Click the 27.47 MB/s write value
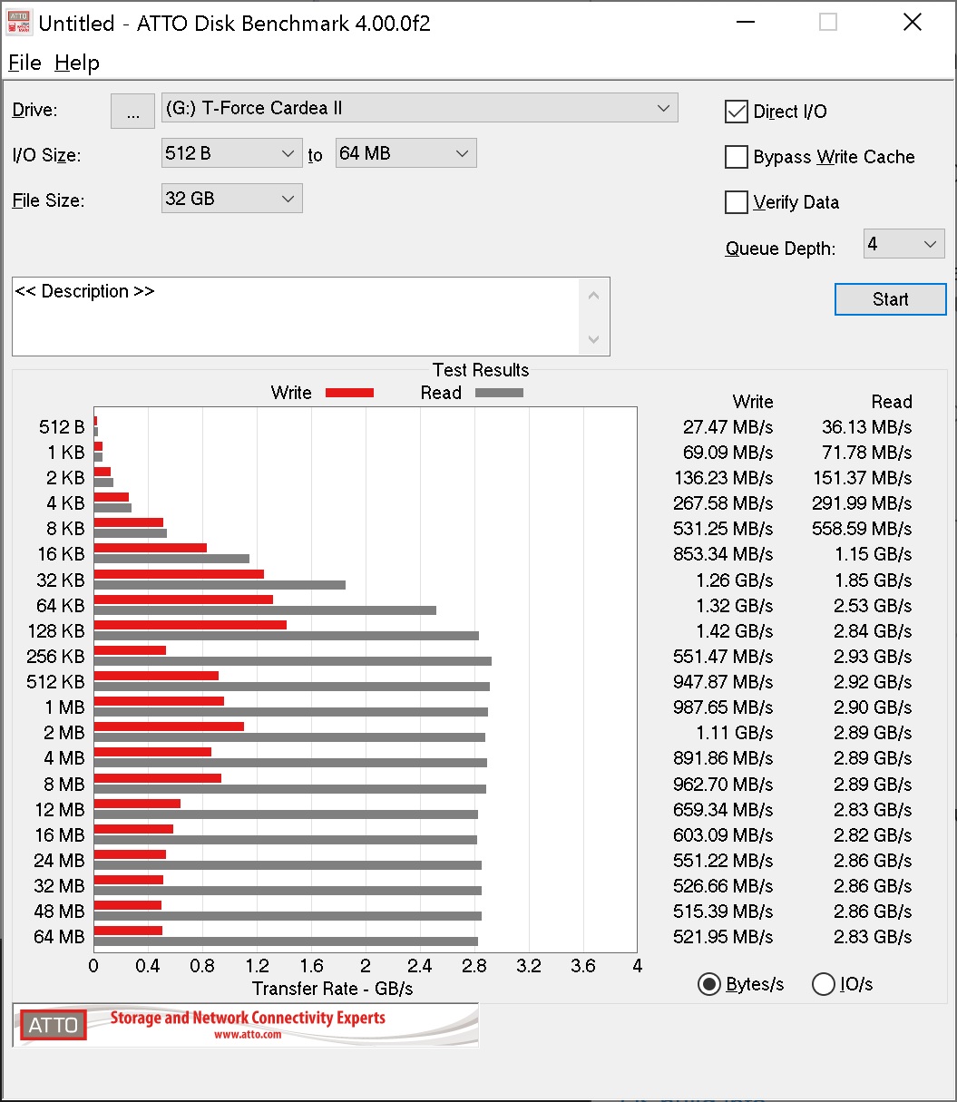957x1102 pixels. tap(728, 427)
